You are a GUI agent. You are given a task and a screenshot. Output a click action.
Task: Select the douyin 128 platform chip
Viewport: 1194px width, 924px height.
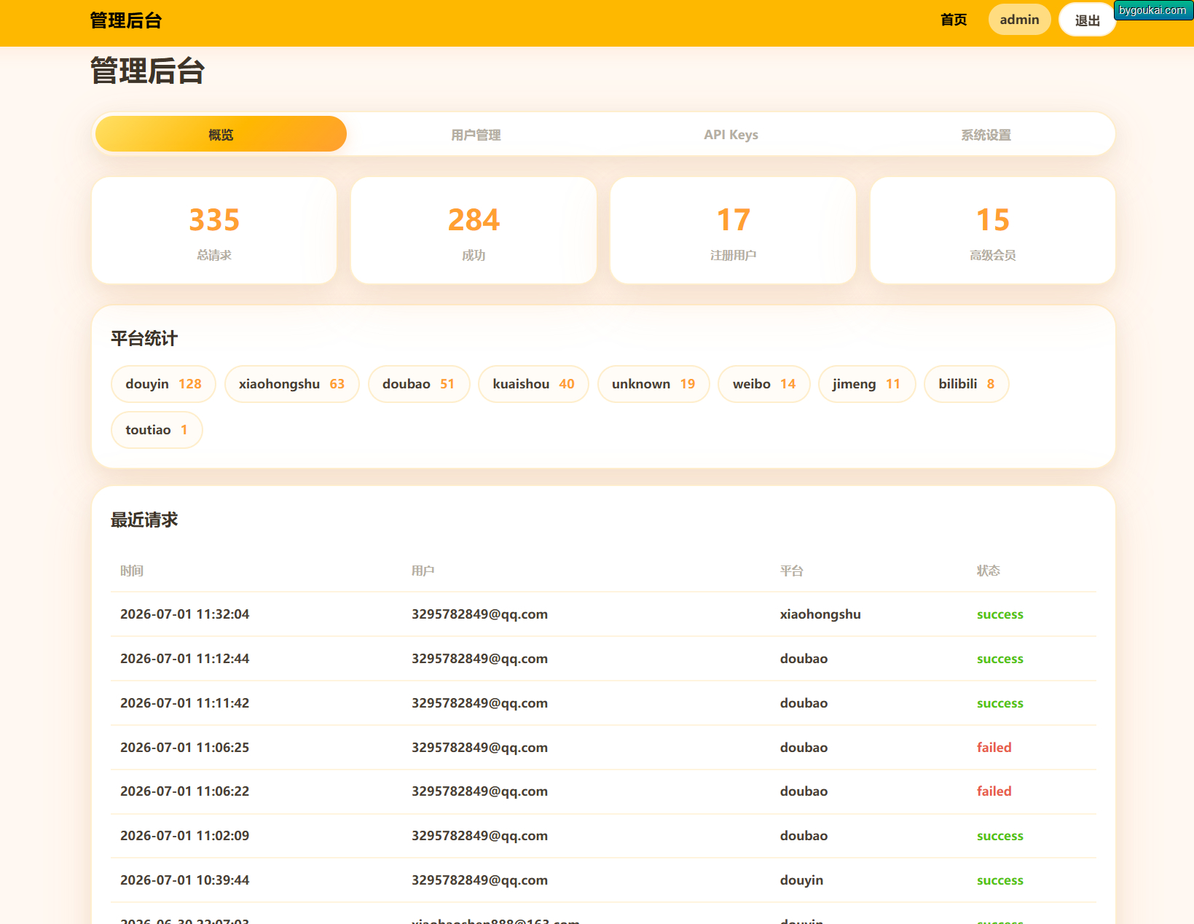(x=163, y=384)
